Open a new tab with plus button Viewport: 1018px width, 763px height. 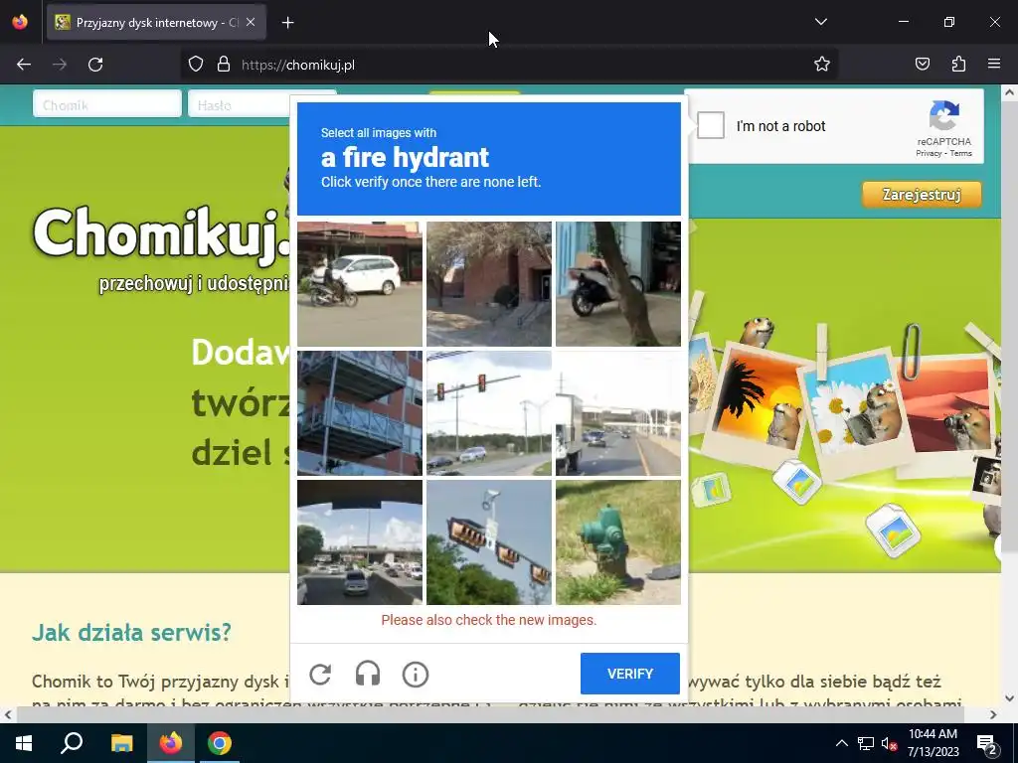coord(288,23)
